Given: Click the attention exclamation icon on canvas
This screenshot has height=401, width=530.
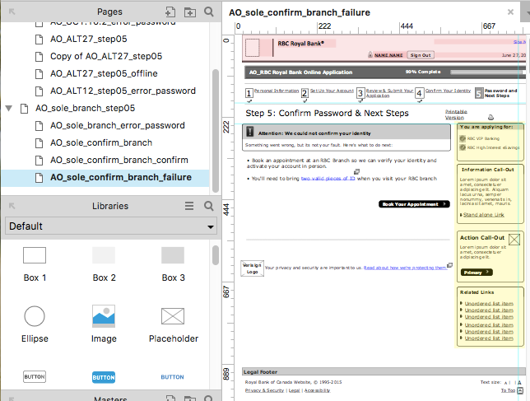Looking at the screenshot, I should click(250, 132).
